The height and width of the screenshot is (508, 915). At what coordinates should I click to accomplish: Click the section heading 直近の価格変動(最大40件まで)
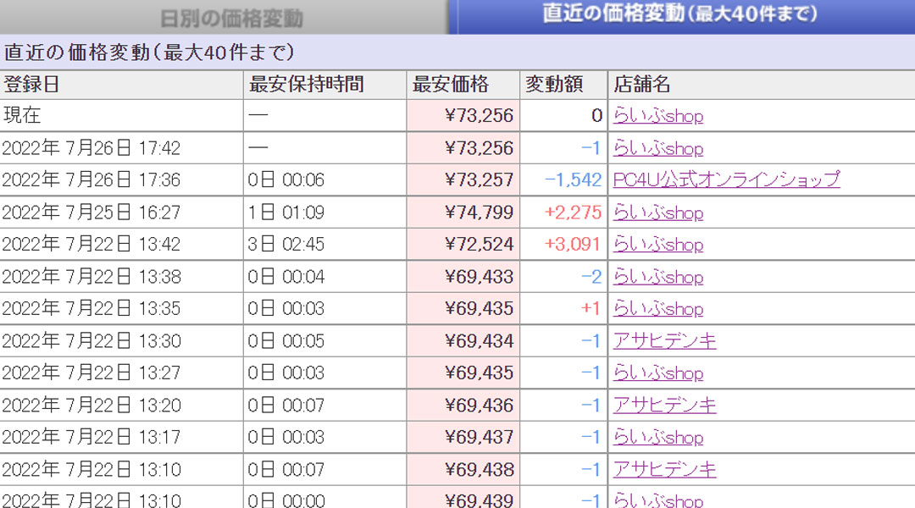point(149,52)
